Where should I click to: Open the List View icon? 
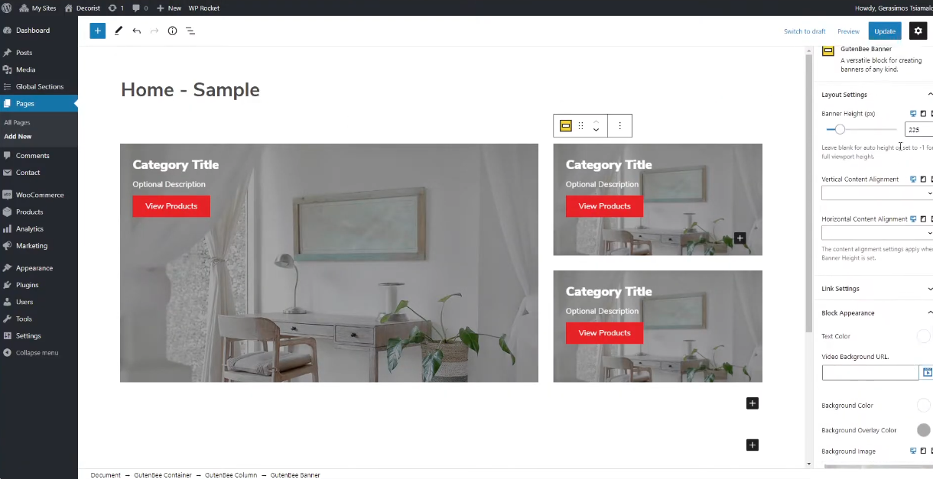pyautogui.click(x=190, y=31)
